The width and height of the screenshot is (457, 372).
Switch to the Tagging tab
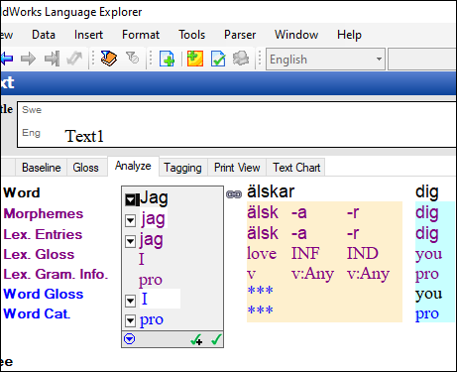pos(182,168)
